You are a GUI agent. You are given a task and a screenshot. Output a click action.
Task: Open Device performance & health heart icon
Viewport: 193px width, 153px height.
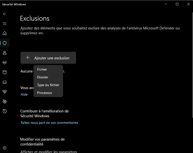[5, 92]
